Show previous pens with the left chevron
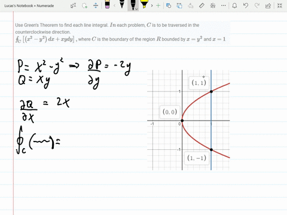Screen dimensions: 287x215 coord(114,5)
